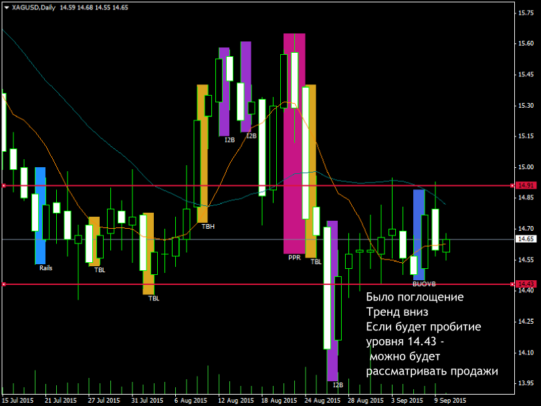The height and width of the screenshot is (406, 541).
Task: Select the annotation line 'Если будет пробитие'
Action: 424,327
